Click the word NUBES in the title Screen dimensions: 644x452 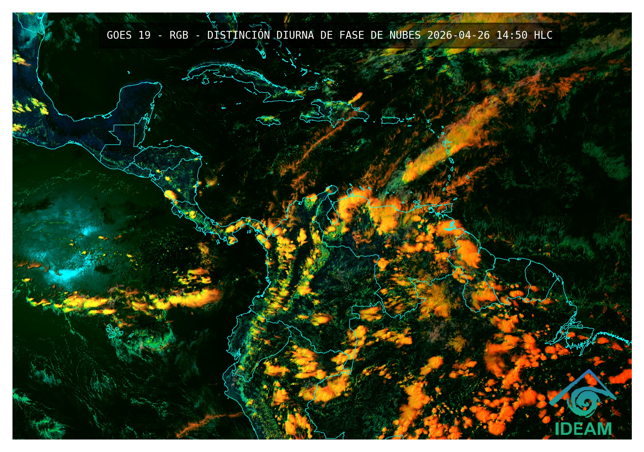pyautogui.click(x=405, y=35)
